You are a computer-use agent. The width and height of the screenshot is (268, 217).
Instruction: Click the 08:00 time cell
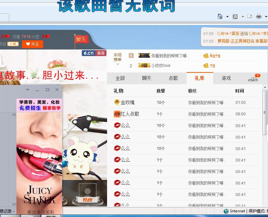click(x=240, y=114)
